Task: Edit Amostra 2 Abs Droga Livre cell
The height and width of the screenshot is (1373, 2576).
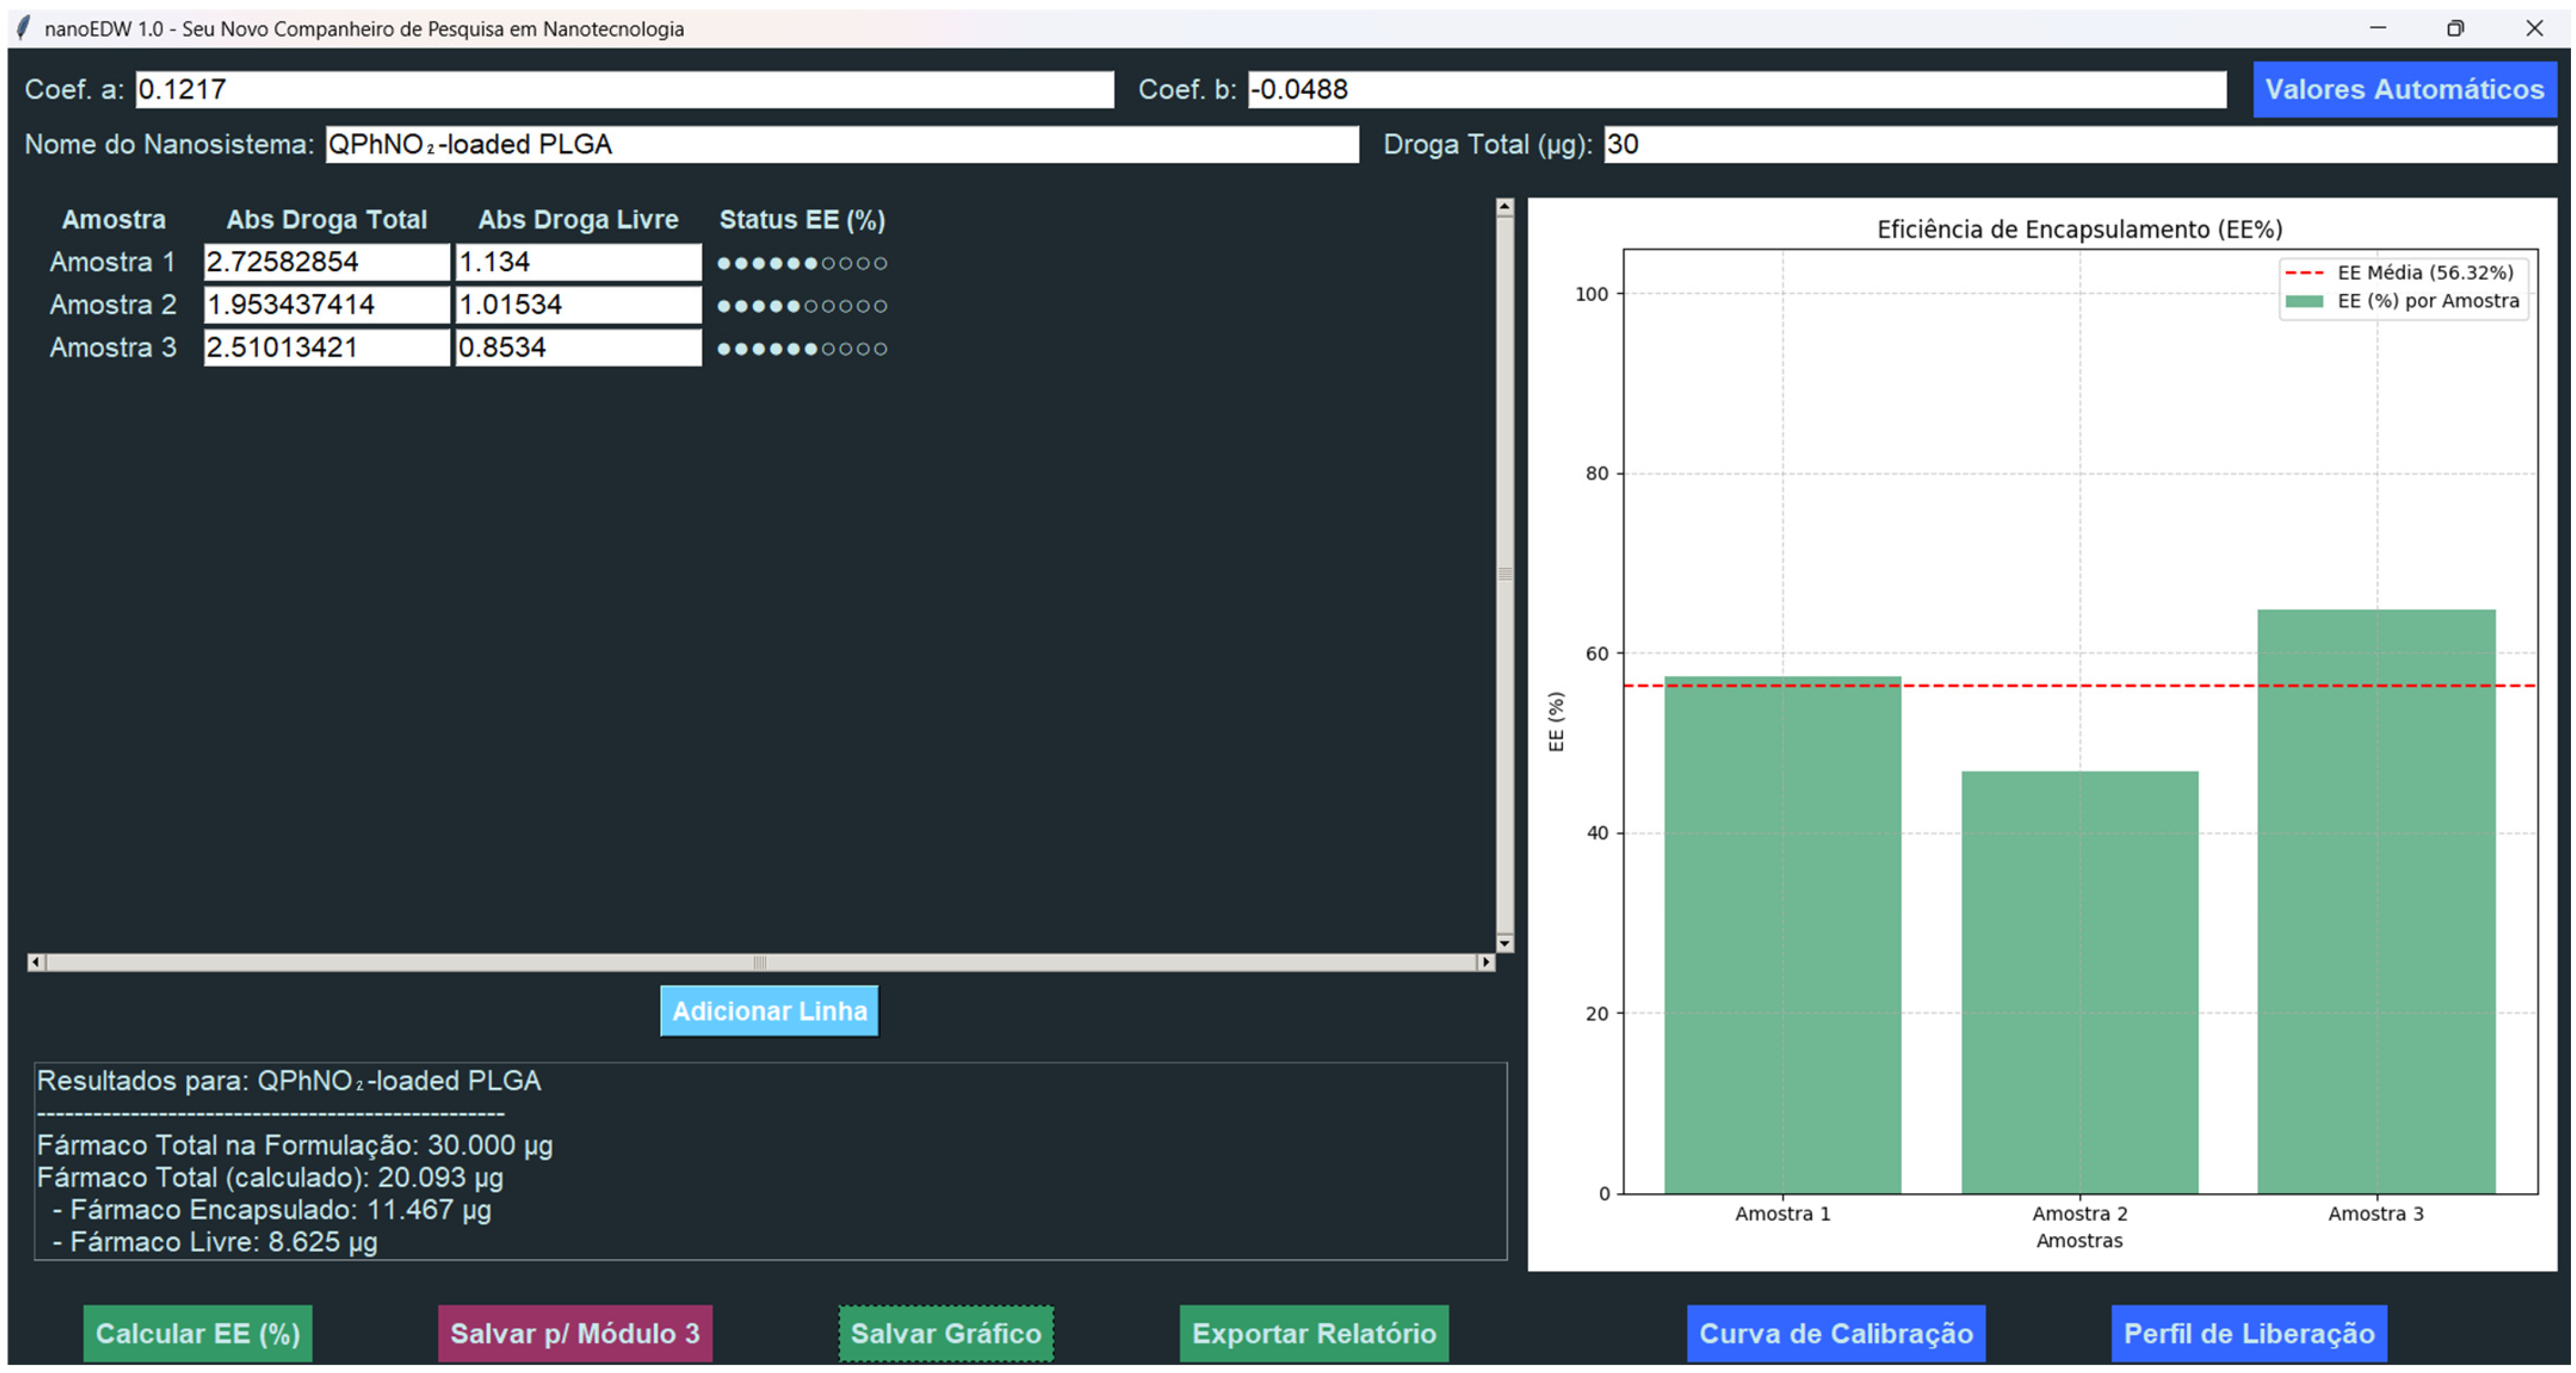Action: pyautogui.click(x=578, y=305)
